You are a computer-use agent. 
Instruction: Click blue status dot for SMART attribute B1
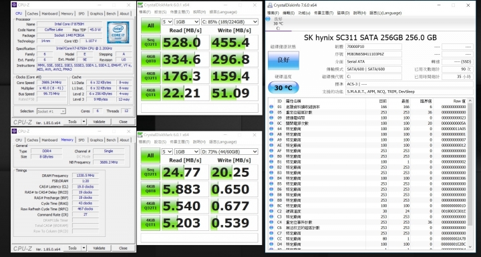click(271, 162)
